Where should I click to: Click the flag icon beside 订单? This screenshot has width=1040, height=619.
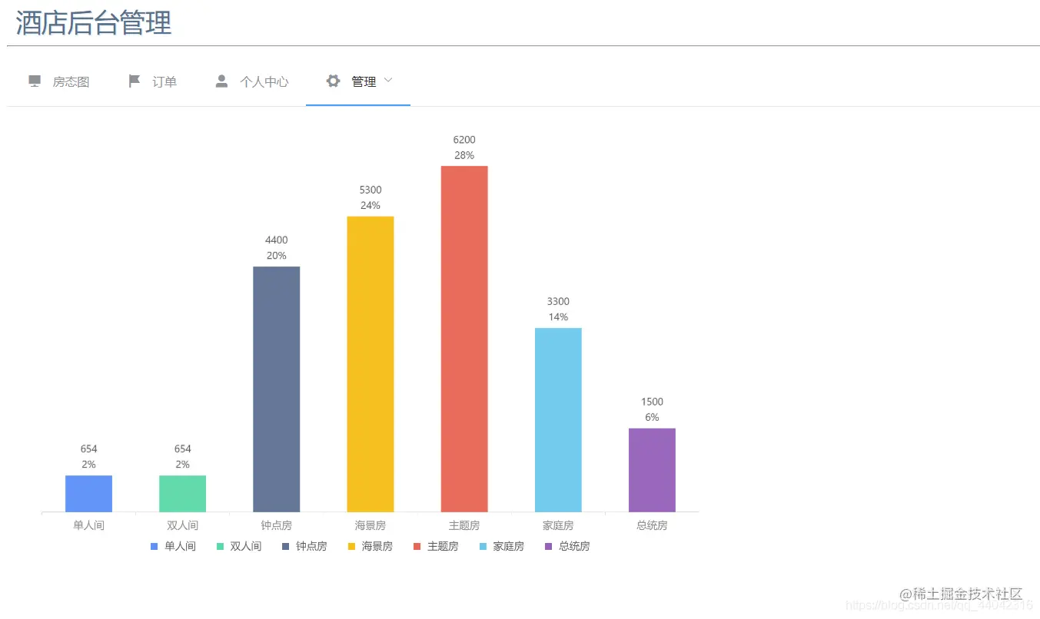135,81
